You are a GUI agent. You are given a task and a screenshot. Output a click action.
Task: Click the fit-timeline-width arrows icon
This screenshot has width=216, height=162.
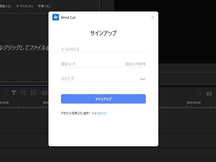(x=209, y=94)
